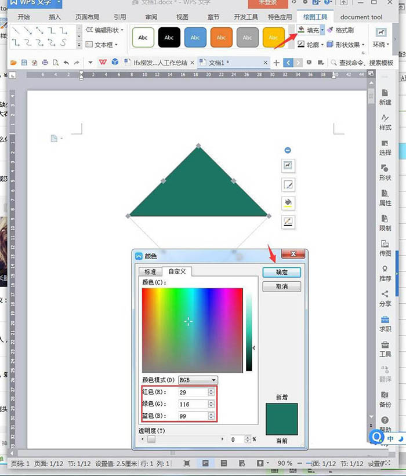Apply the yellow Abc shape style

click(x=274, y=37)
